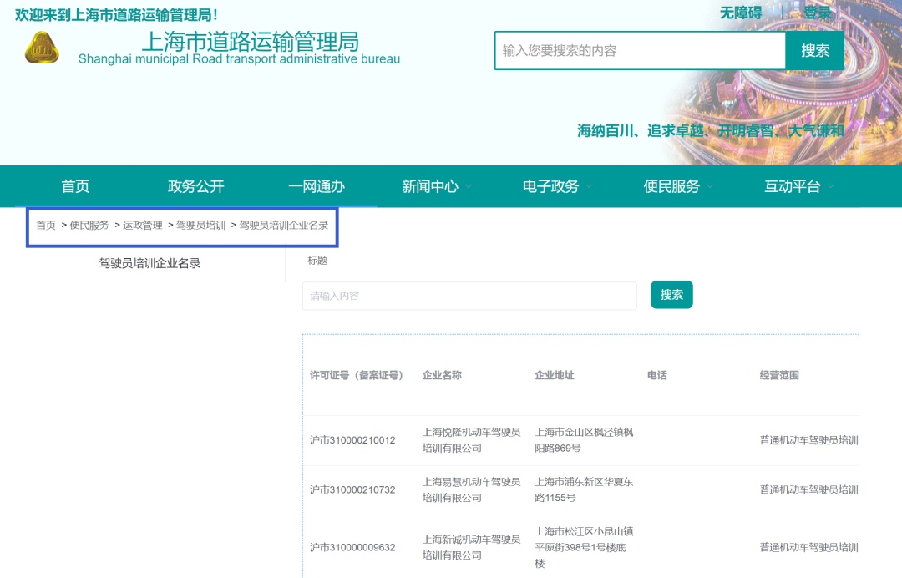Click the 搜索 button next to the 标题 field
Screen dimensions: 902x578
671,295
